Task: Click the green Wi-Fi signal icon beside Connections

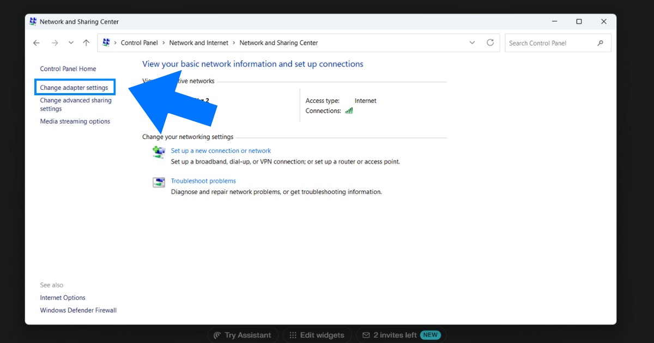Action: tap(349, 111)
